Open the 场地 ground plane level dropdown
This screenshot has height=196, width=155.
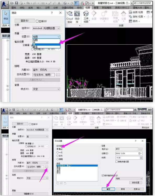click(x=129, y=179)
